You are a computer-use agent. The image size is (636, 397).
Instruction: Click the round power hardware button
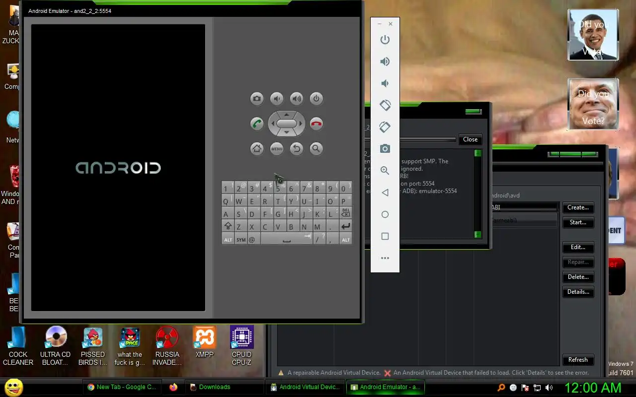[x=317, y=99]
